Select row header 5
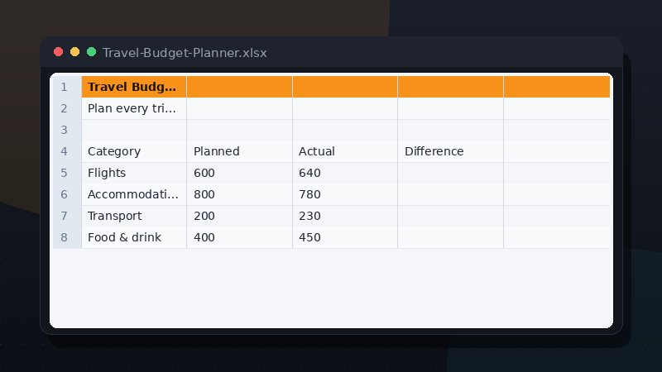 pyautogui.click(x=65, y=173)
